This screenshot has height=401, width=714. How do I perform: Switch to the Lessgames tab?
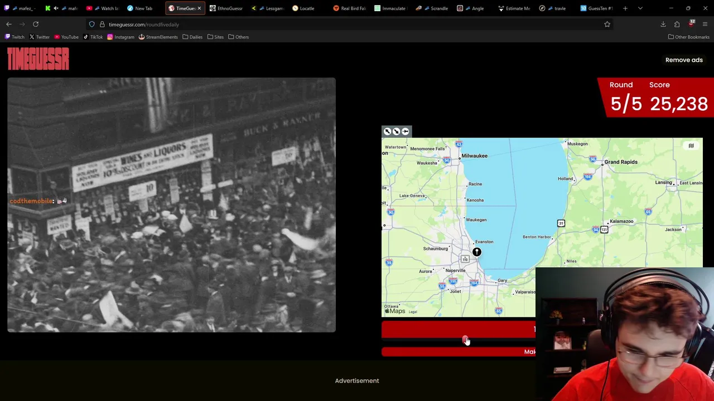click(x=268, y=8)
